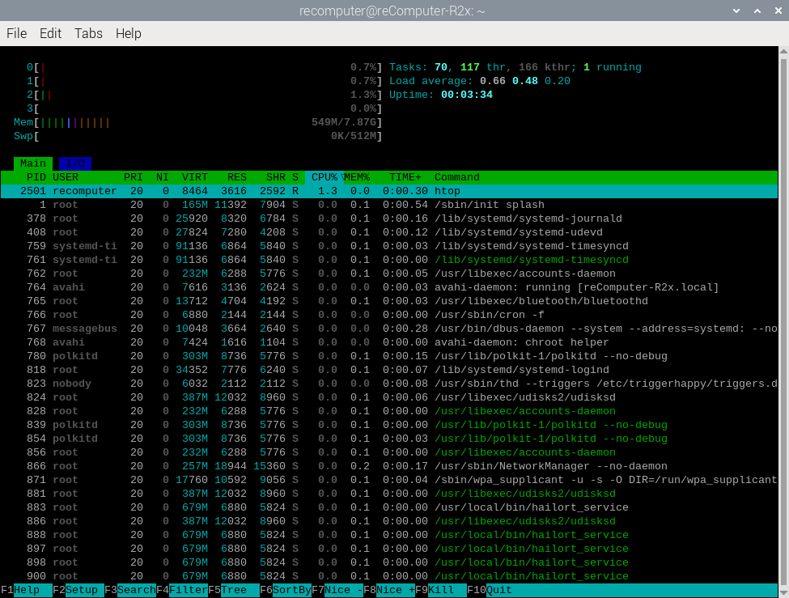
Task: Open the Edit menu
Action: tap(50, 33)
